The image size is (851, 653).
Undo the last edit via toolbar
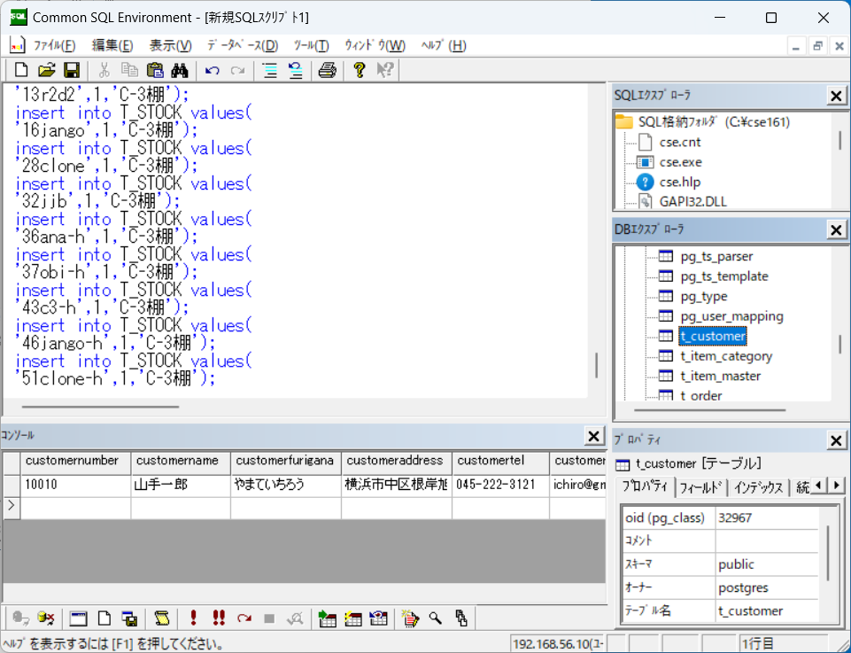(213, 70)
